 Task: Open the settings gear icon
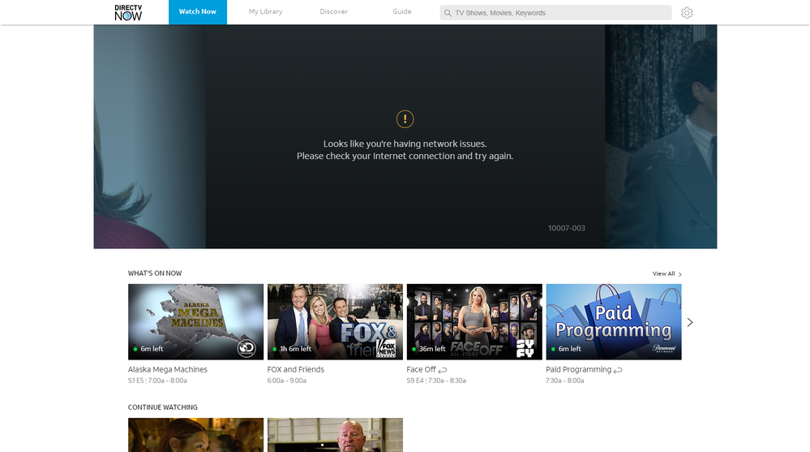[687, 13]
